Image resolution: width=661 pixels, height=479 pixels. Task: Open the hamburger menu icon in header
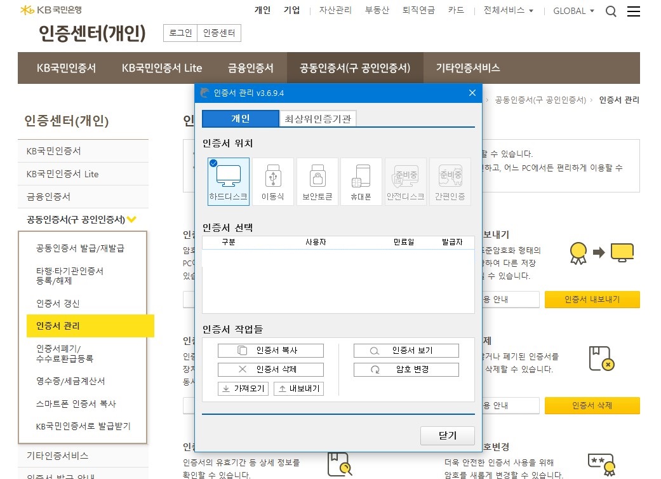tap(633, 11)
